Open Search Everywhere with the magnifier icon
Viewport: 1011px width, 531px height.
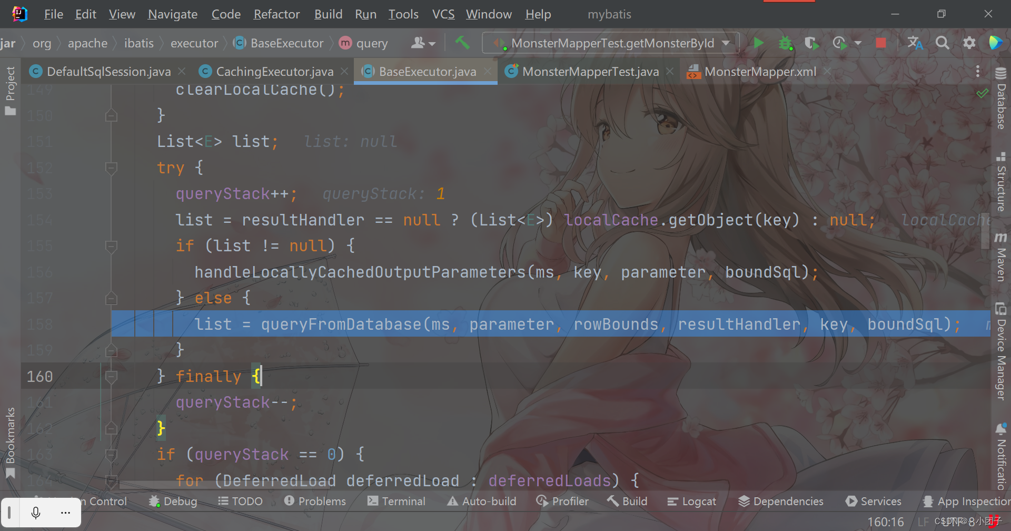(x=943, y=43)
